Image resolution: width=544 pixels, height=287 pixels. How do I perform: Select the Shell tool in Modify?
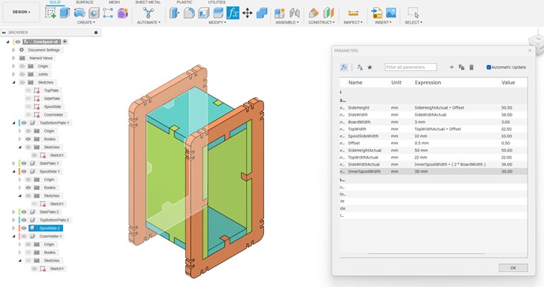tap(203, 13)
